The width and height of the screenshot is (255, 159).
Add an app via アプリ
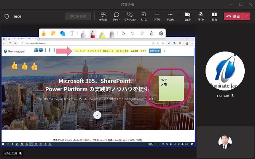pos(157,17)
